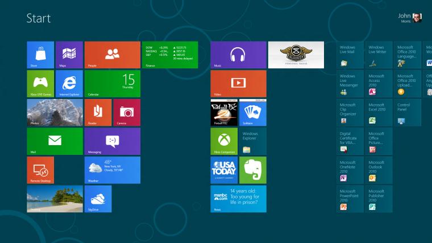Screen dimensions: 432x243
Task: Open the Store tile
Action: (40, 55)
